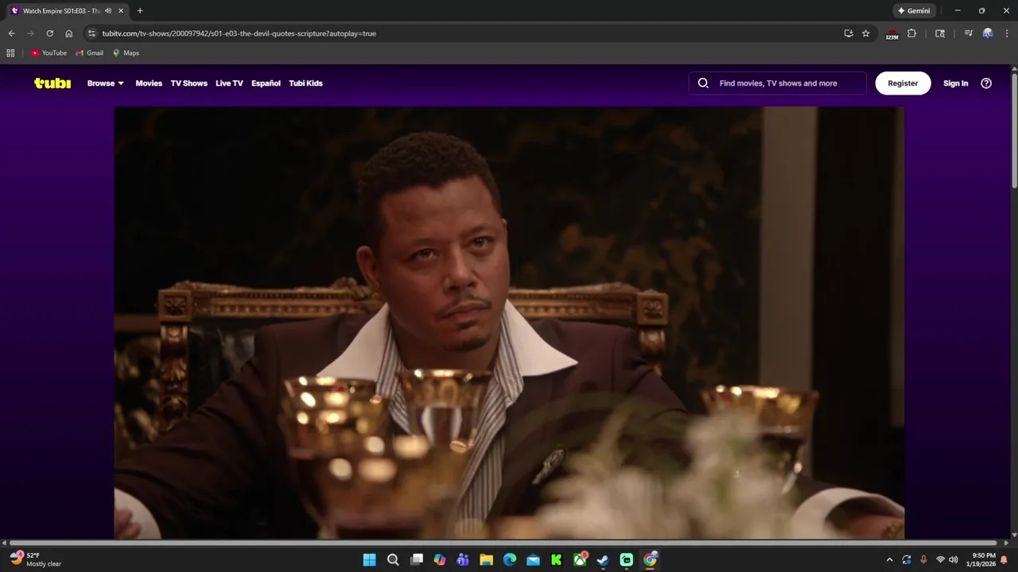
Task: Open a new browser tab
Action: coord(140,11)
